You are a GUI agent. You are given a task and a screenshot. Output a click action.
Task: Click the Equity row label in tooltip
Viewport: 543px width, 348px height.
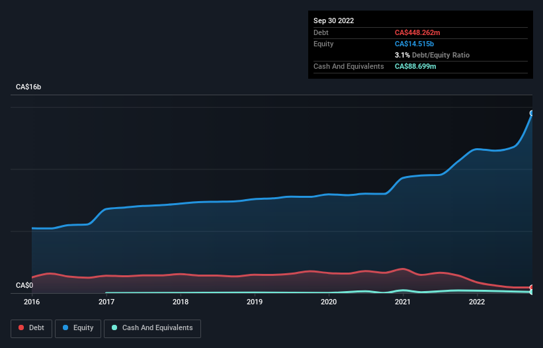click(323, 44)
